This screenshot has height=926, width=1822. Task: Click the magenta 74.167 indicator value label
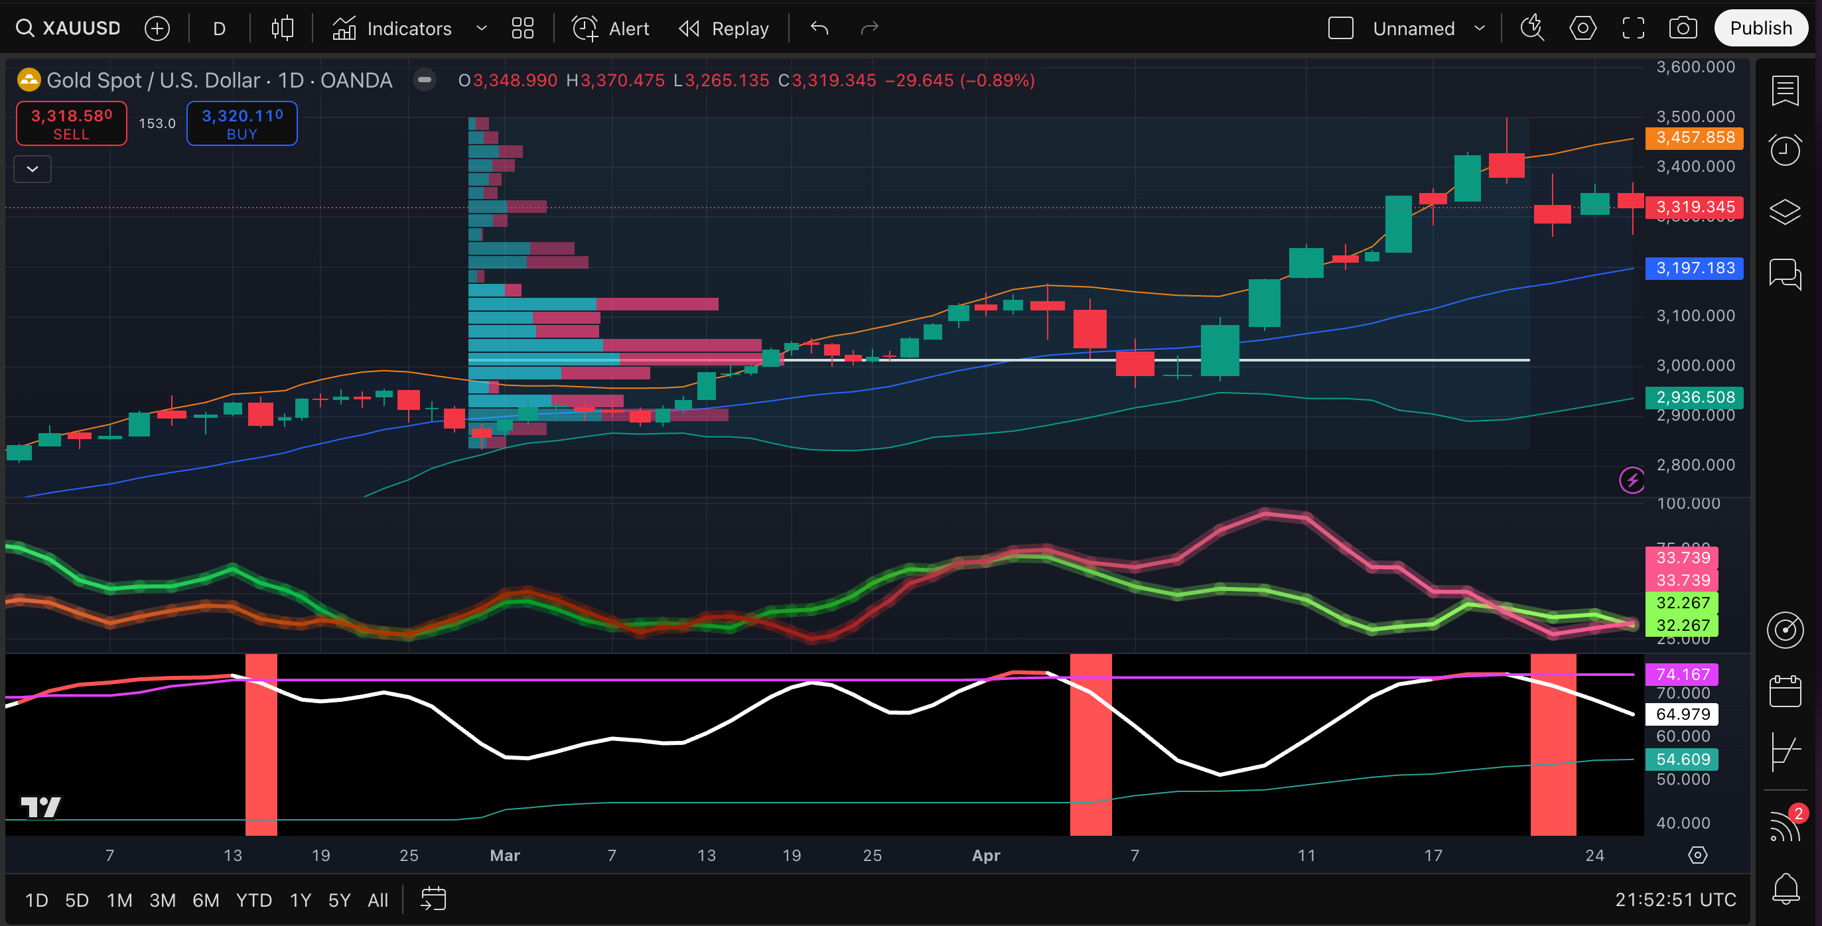pos(1683,675)
